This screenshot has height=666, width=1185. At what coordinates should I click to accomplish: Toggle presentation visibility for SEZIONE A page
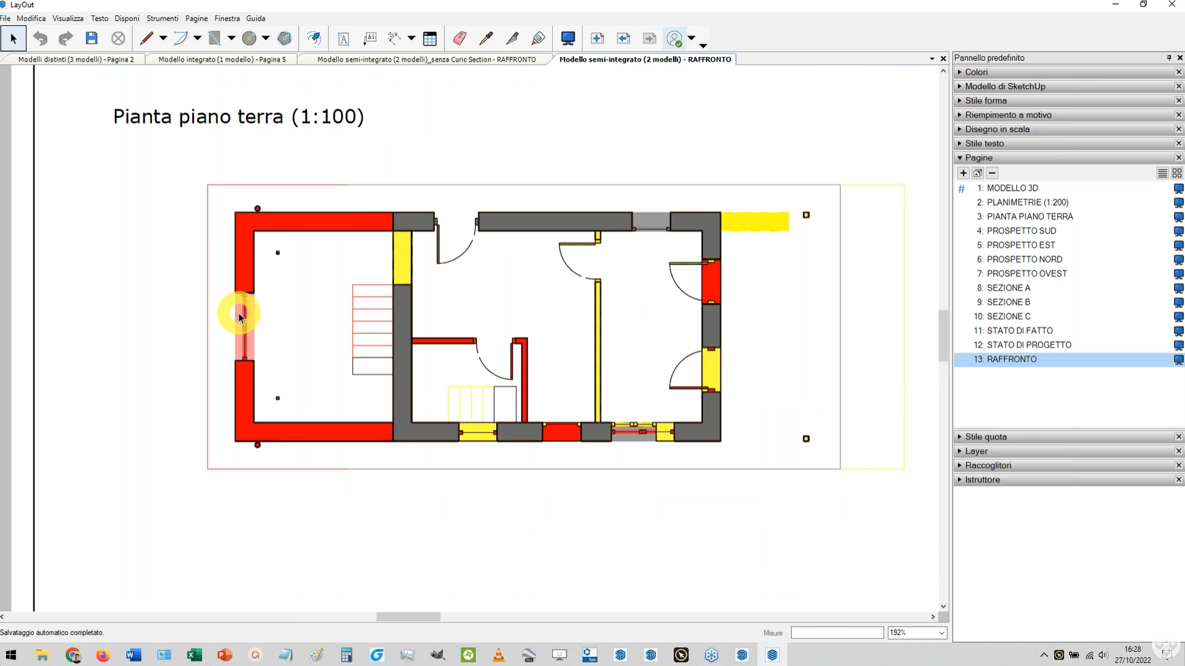[1179, 288]
